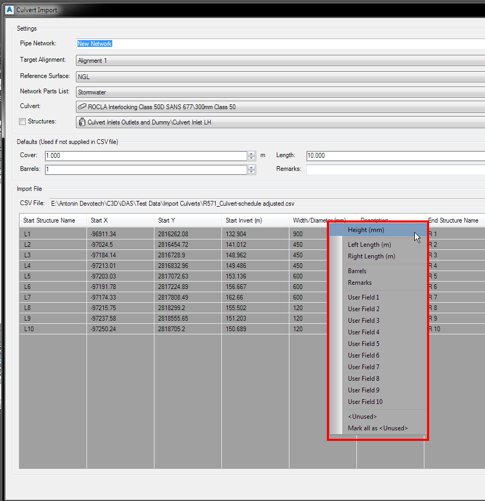
Task: Click the Start Y column header
Action: (x=188, y=220)
